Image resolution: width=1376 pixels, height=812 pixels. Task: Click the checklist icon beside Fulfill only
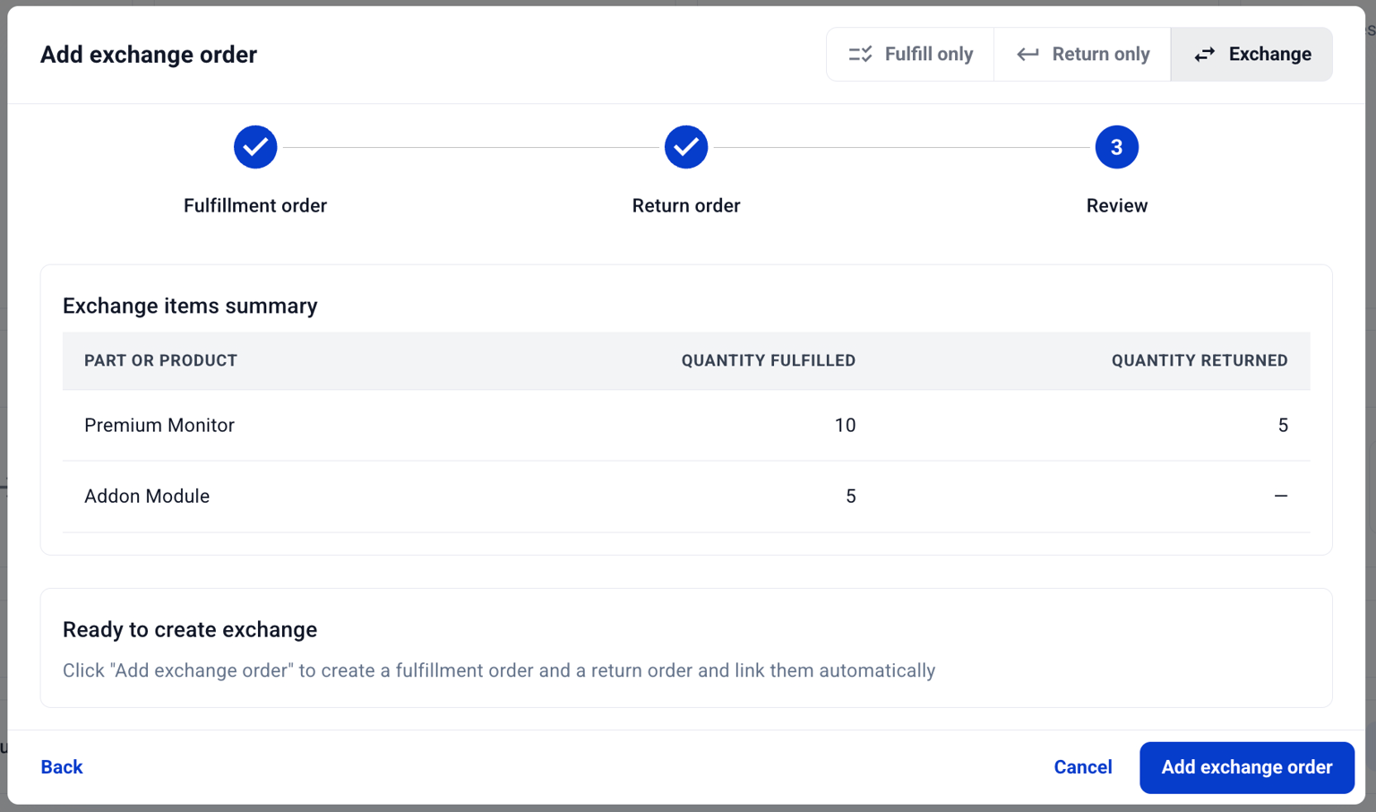pos(859,54)
